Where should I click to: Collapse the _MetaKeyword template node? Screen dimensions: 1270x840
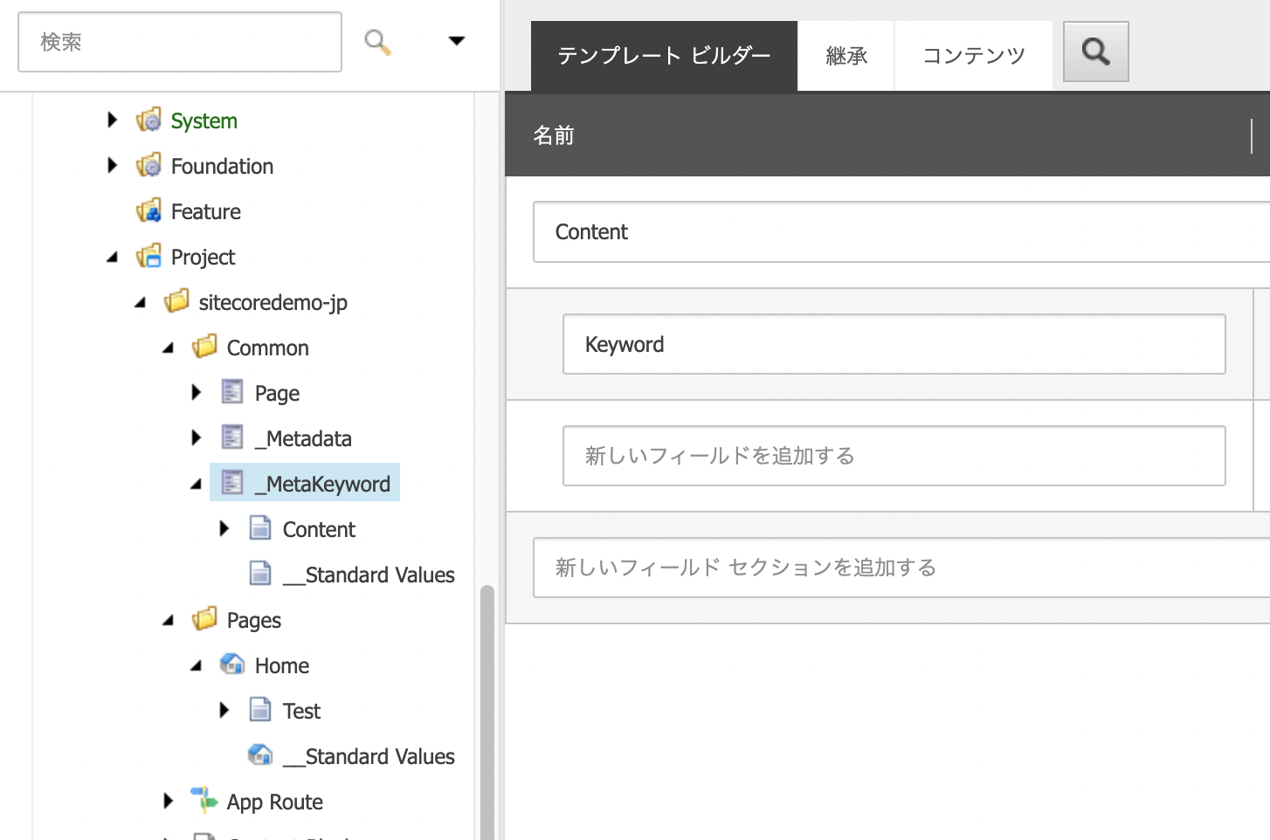(x=196, y=484)
